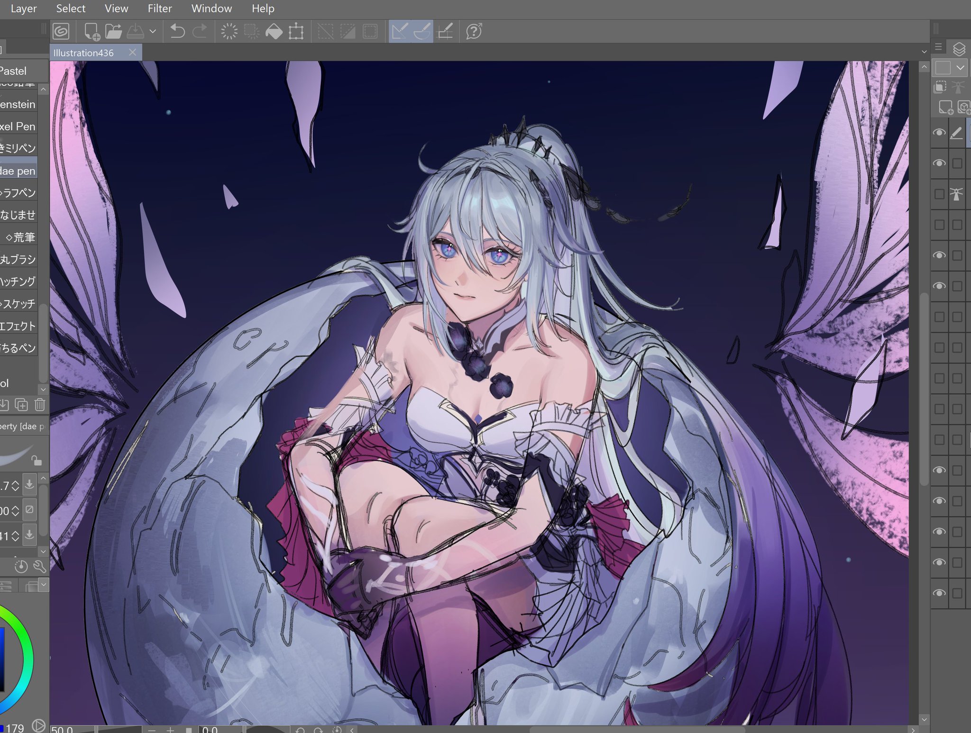The height and width of the screenshot is (733, 971).
Task: Click the Save icon in toolbar
Action: pos(136,32)
